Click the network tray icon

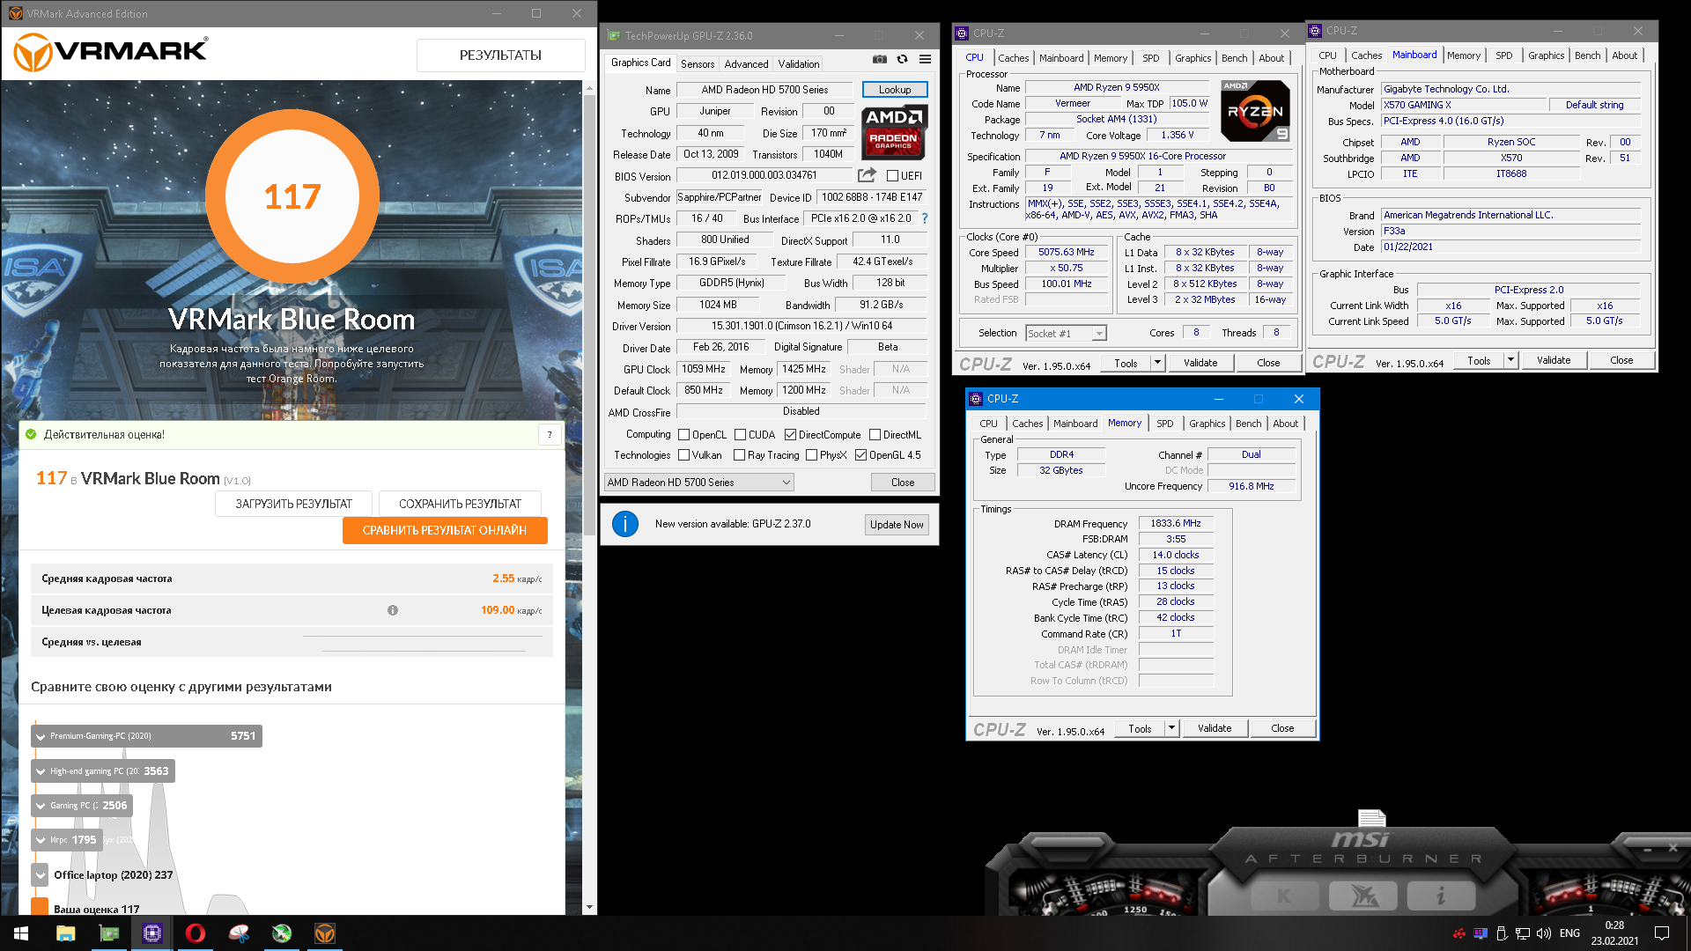tap(1523, 933)
